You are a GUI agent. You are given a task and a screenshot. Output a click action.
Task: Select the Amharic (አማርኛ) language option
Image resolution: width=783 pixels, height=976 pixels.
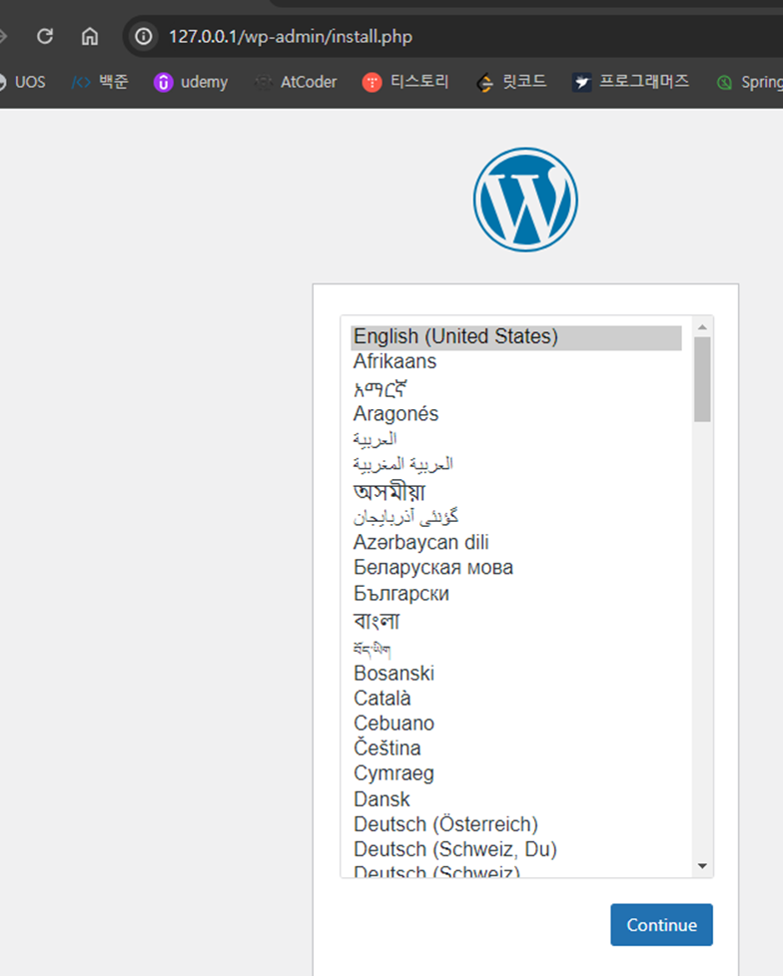point(515,388)
